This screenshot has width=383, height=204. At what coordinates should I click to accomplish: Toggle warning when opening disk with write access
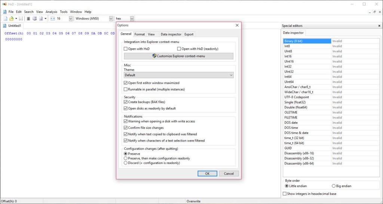pyautogui.click(x=126, y=121)
